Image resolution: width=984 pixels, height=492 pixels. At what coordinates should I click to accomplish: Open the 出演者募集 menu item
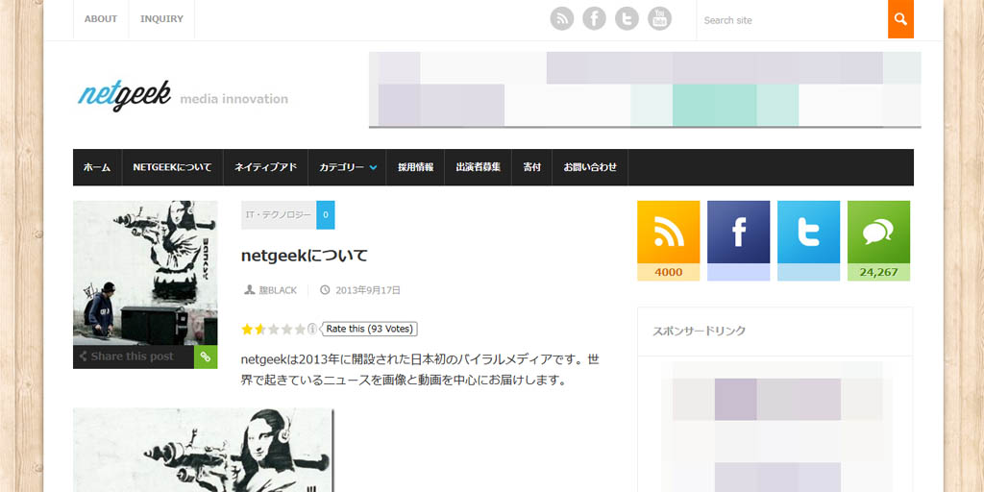(479, 167)
